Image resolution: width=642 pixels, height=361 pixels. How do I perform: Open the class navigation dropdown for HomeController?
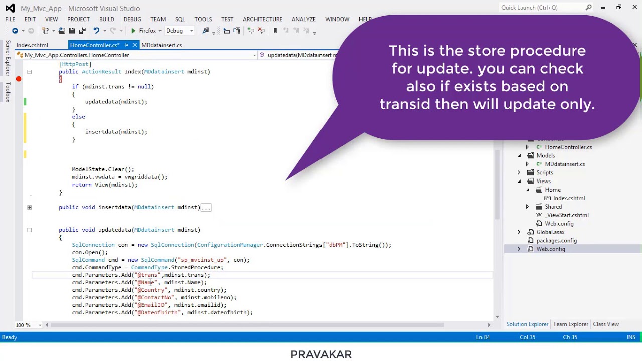(254, 55)
